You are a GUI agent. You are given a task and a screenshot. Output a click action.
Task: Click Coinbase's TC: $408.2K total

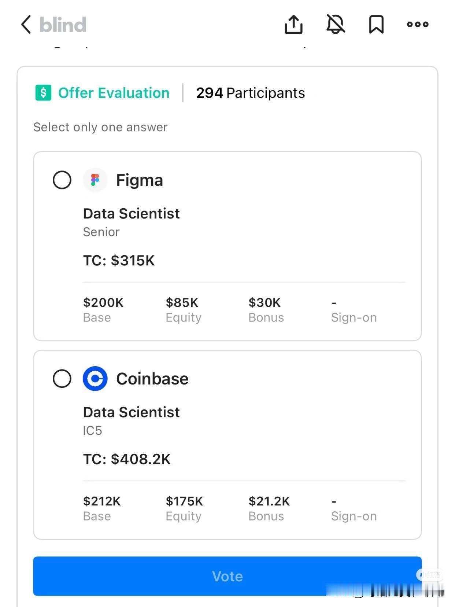click(127, 459)
